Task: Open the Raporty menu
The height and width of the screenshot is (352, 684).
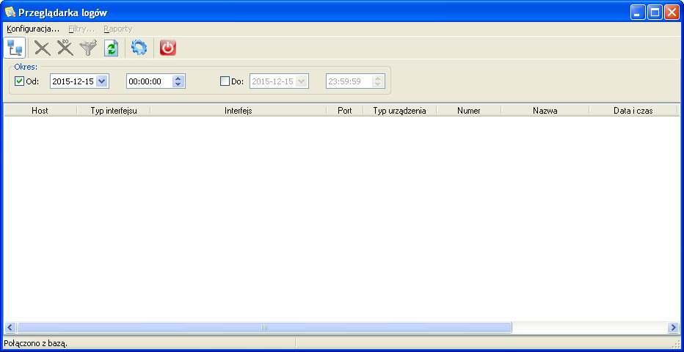Action: tap(117, 29)
